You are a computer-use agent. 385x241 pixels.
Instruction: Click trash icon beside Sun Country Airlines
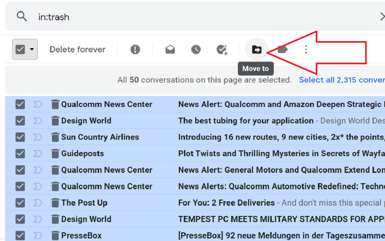[55, 137]
